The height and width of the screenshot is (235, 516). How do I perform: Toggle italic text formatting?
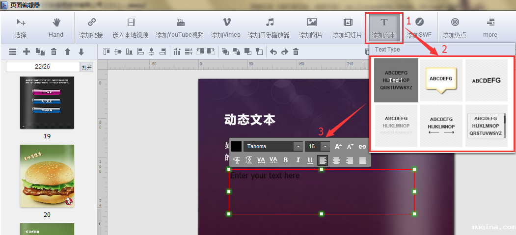298,160
